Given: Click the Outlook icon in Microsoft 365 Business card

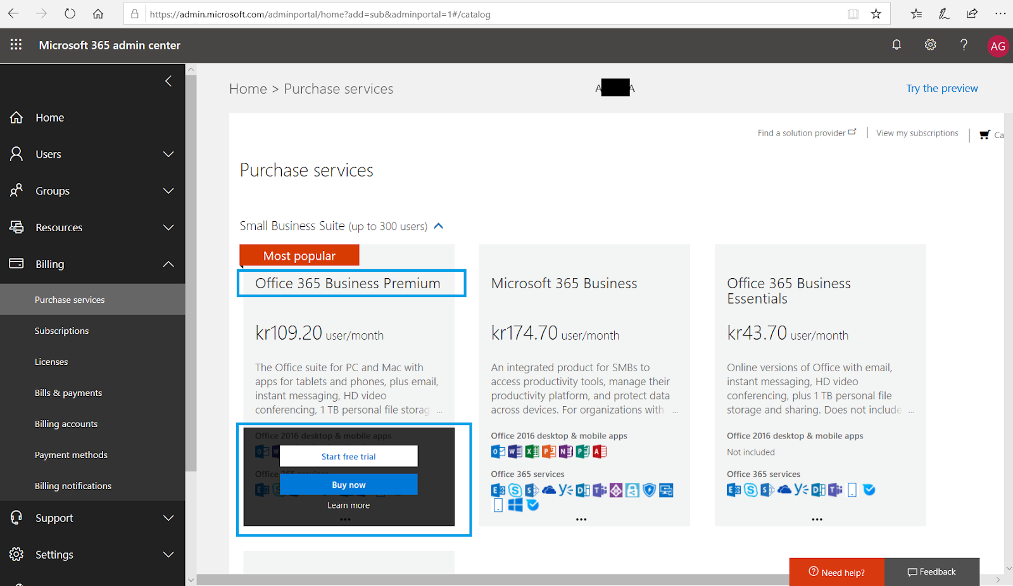Looking at the screenshot, I should coord(498,452).
